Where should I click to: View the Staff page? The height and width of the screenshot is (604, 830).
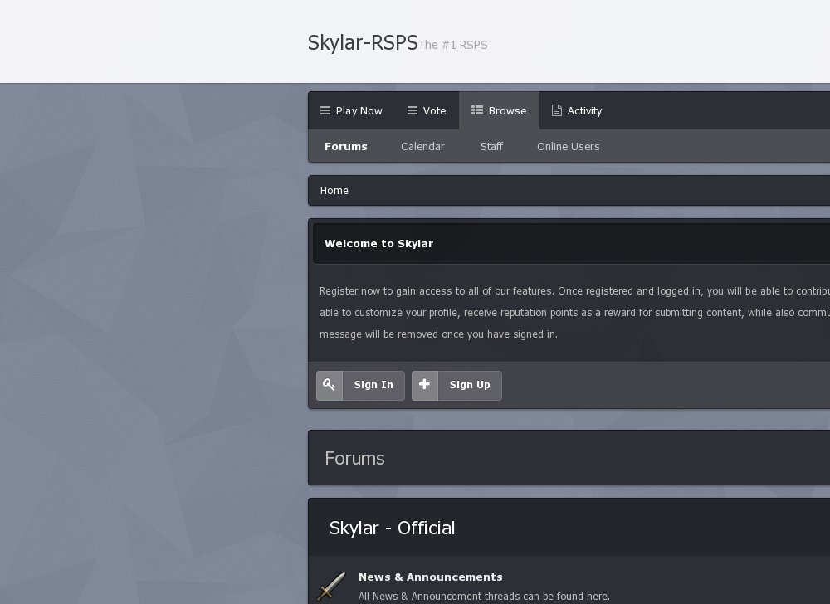click(491, 146)
